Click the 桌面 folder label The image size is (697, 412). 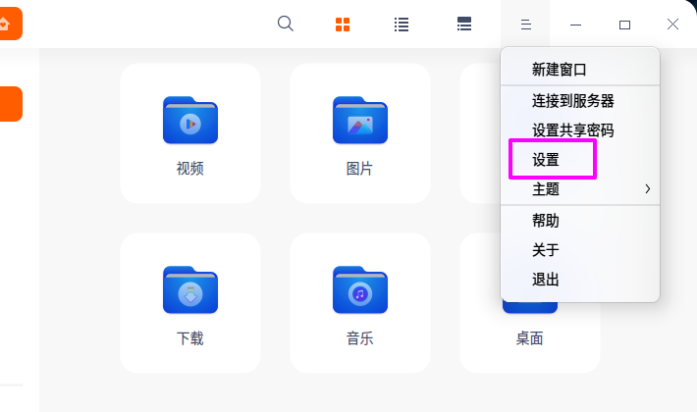click(x=529, y=338)
